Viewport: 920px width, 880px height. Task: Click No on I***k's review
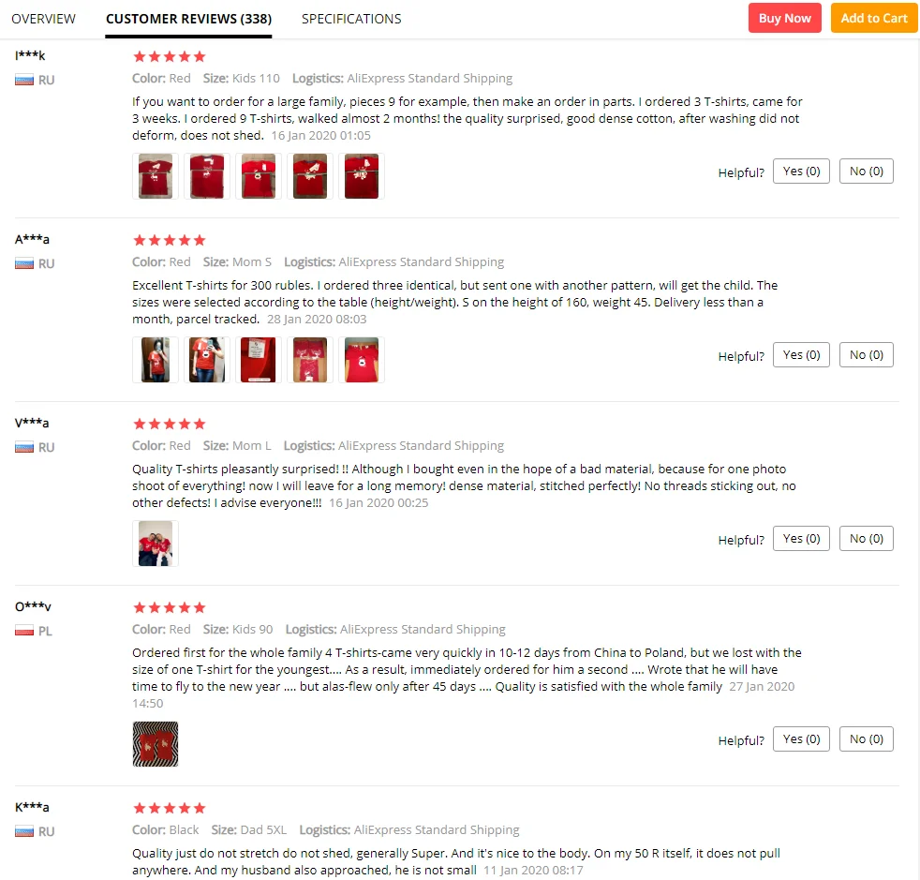click(x=866, y=171)
